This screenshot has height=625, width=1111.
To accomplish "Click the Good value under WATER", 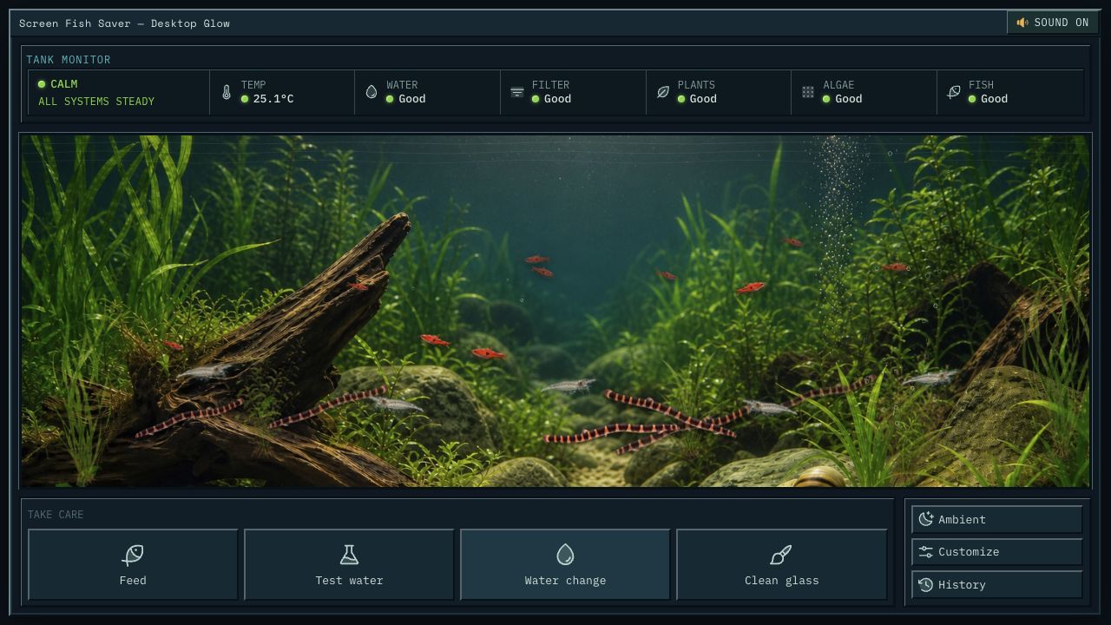I will click(412, 99).
